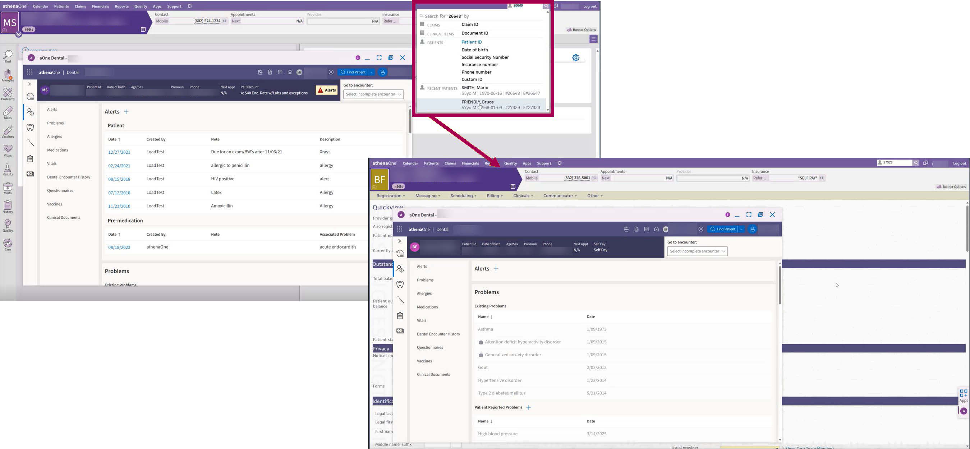Open the Vaccines syringe icon in left sidebar
The width and height of the screenshot is (970, 449).
click(8, 132)
